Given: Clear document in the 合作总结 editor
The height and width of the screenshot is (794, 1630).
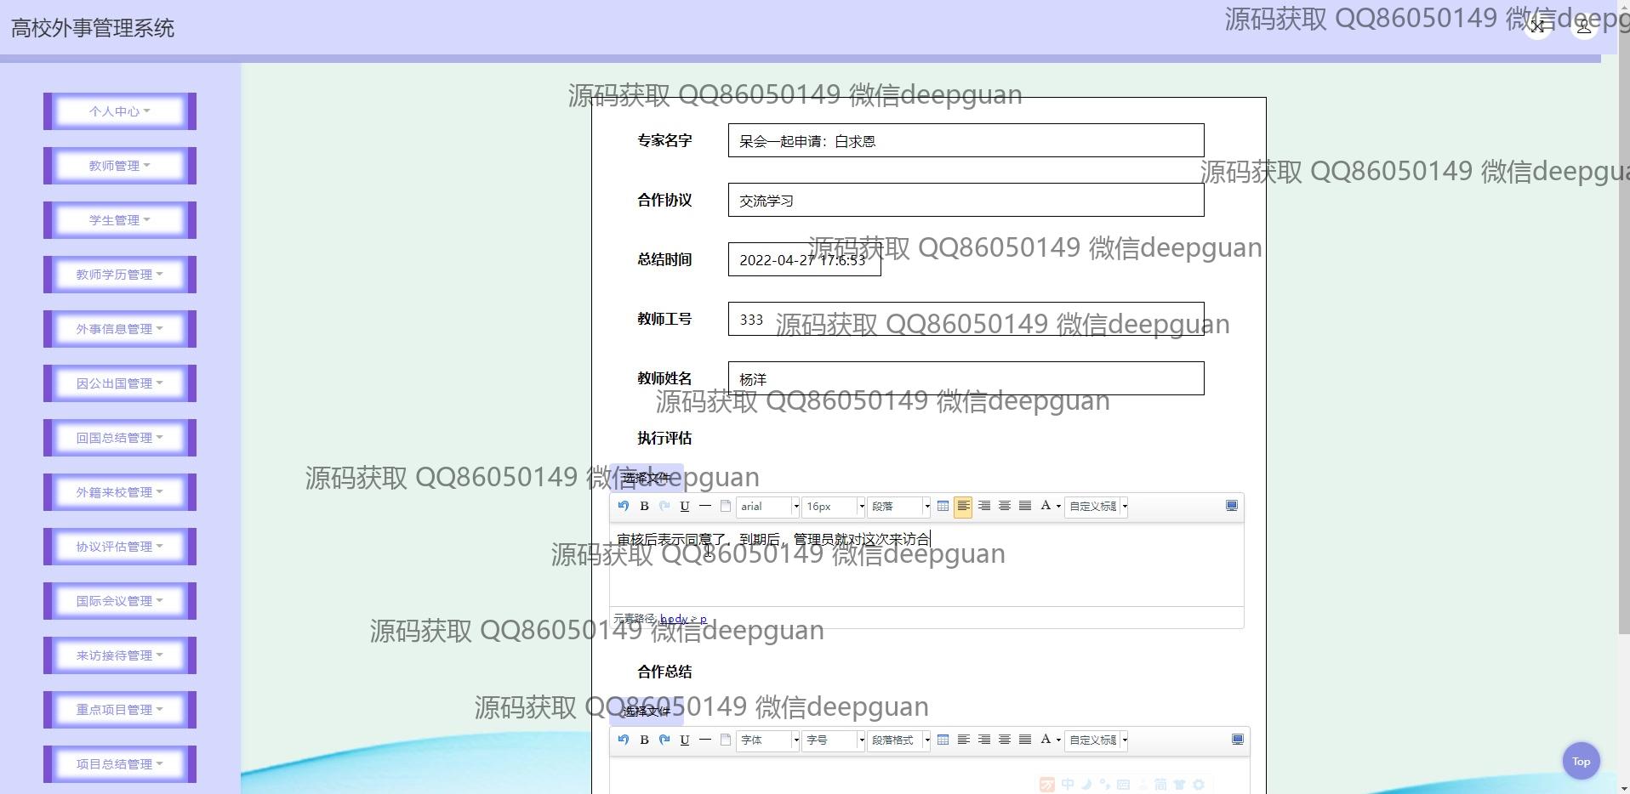Looking at the screenshot, I should click(x=726, y=740).
